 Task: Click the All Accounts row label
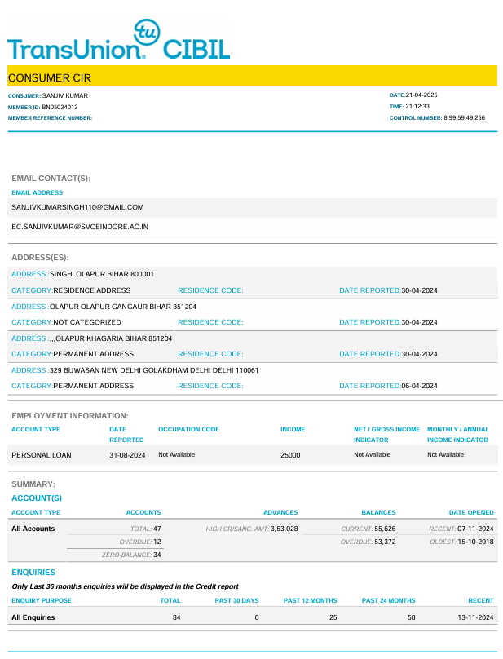pos(33,529)
